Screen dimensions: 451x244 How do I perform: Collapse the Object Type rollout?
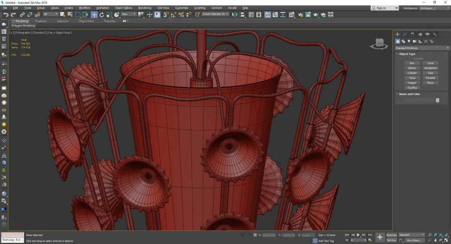(x=407, y=54)
